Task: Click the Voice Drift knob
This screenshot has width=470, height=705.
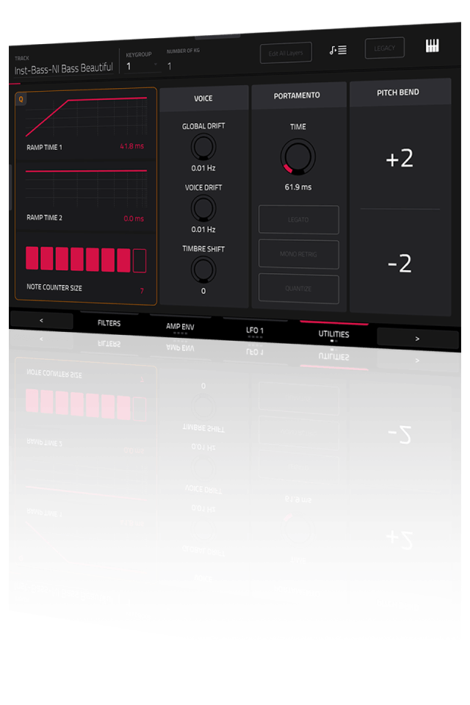Action: (x=203, y=209)
